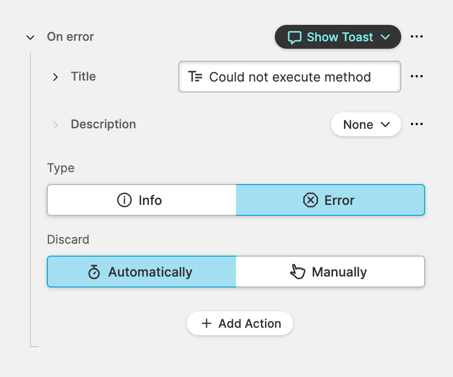Set Discard to Automatically

(141, 272)
